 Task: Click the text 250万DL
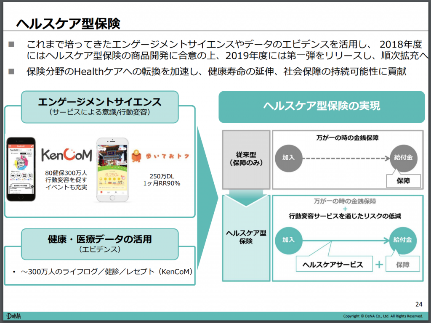coord(162,176)
